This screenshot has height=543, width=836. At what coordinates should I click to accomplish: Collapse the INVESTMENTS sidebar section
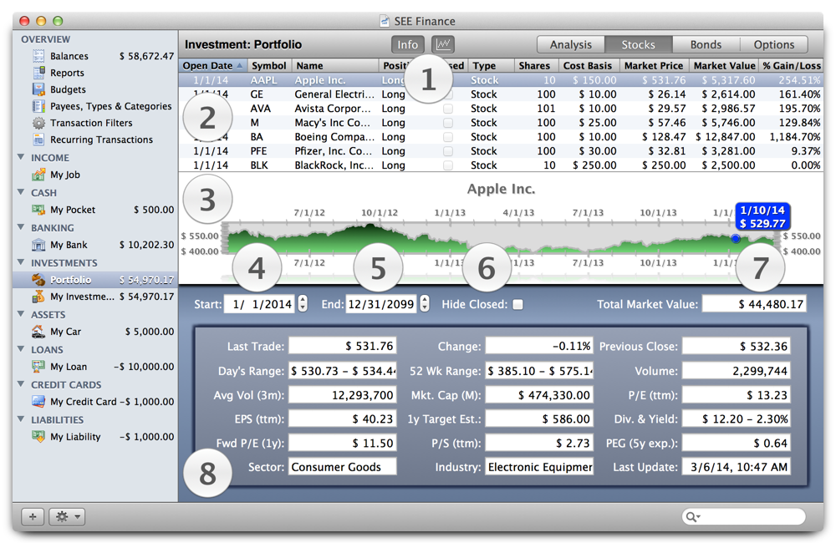[22, 262]
